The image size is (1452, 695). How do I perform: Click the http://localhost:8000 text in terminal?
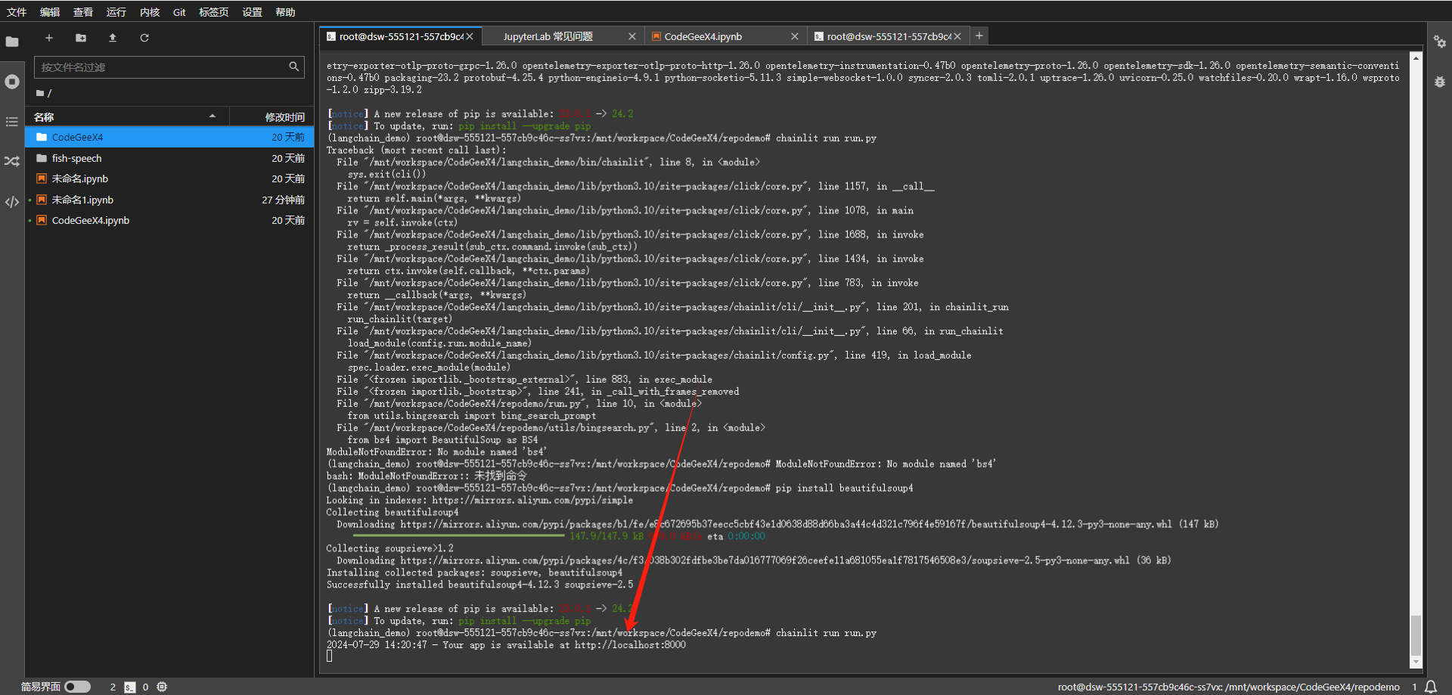coord(630,645)
